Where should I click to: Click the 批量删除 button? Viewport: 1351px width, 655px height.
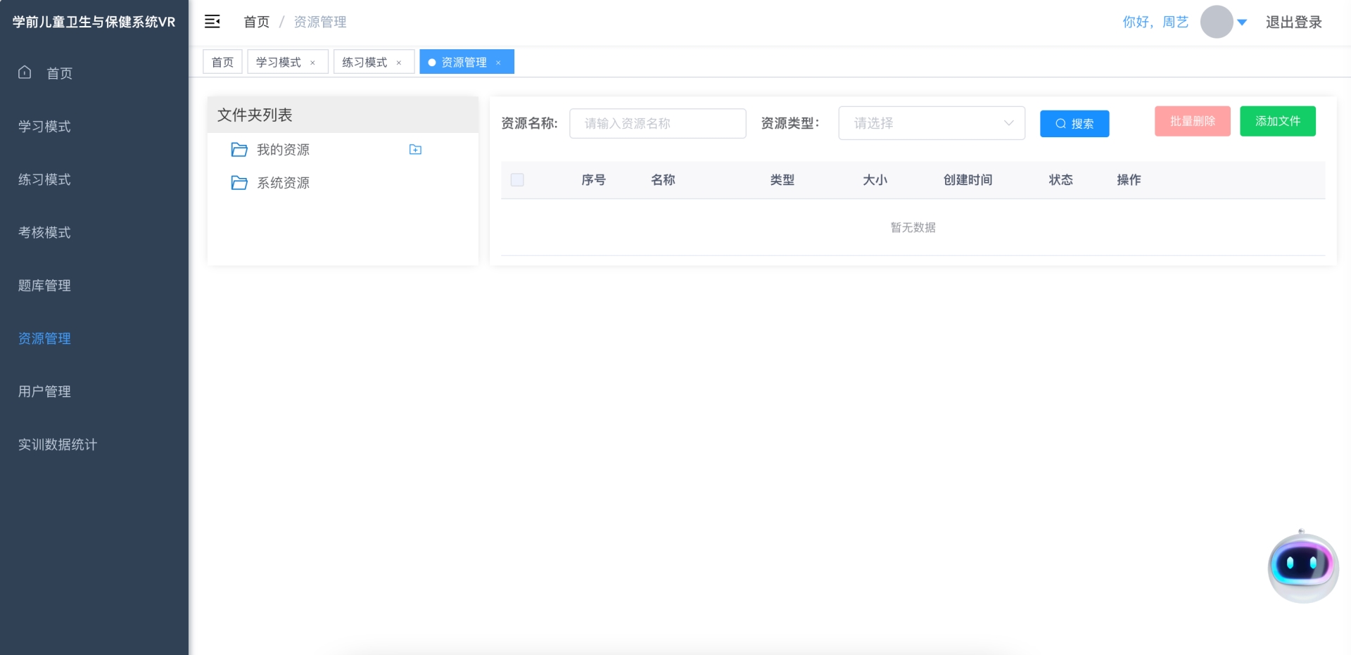1192,121
